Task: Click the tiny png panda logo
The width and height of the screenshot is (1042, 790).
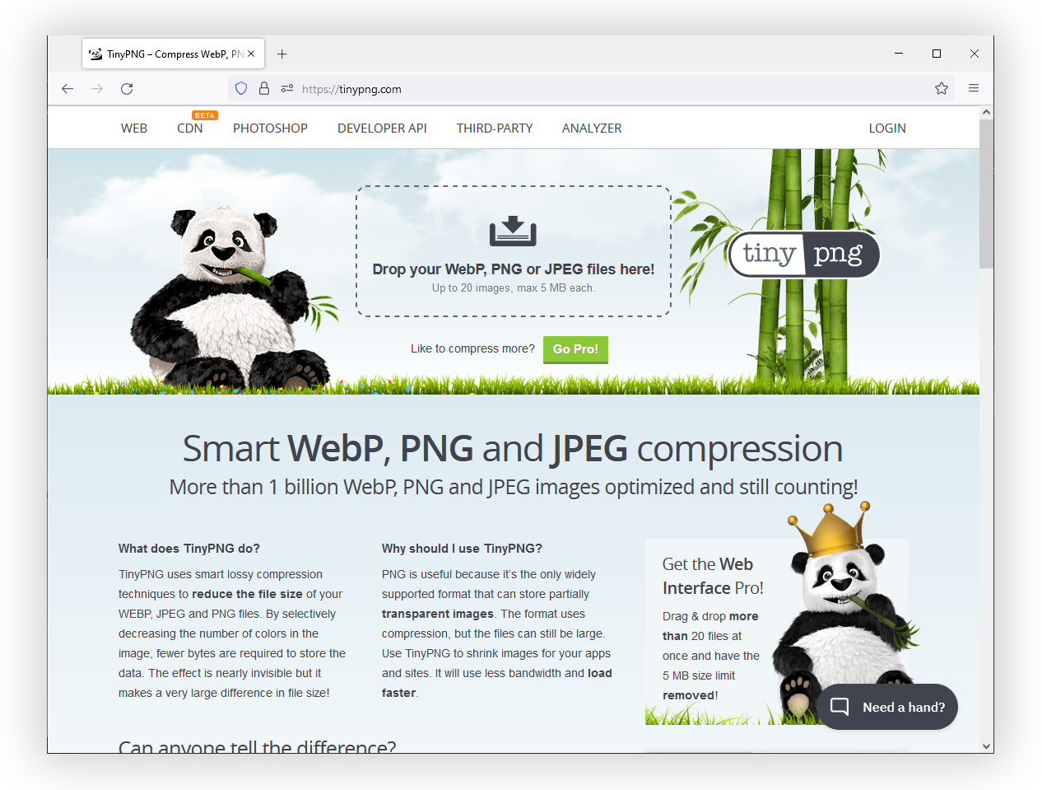Action: (803, 255)
